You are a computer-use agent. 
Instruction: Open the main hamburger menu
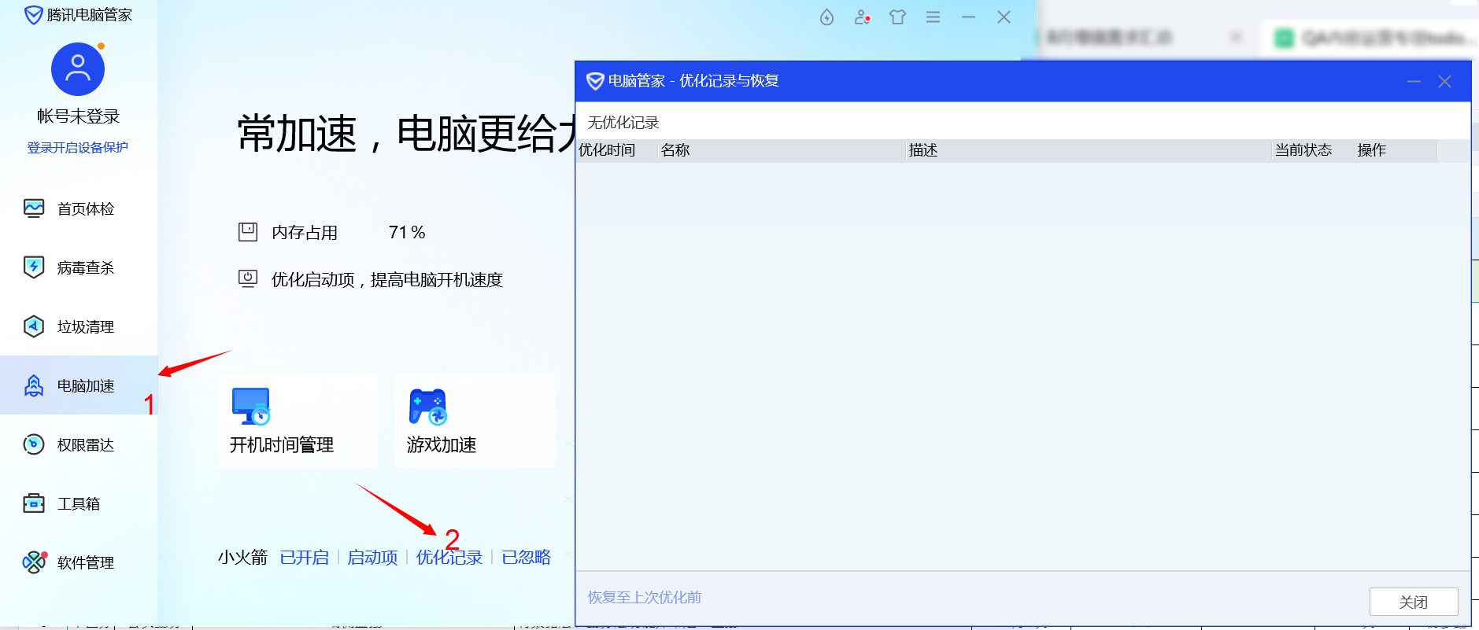[933, 17]
